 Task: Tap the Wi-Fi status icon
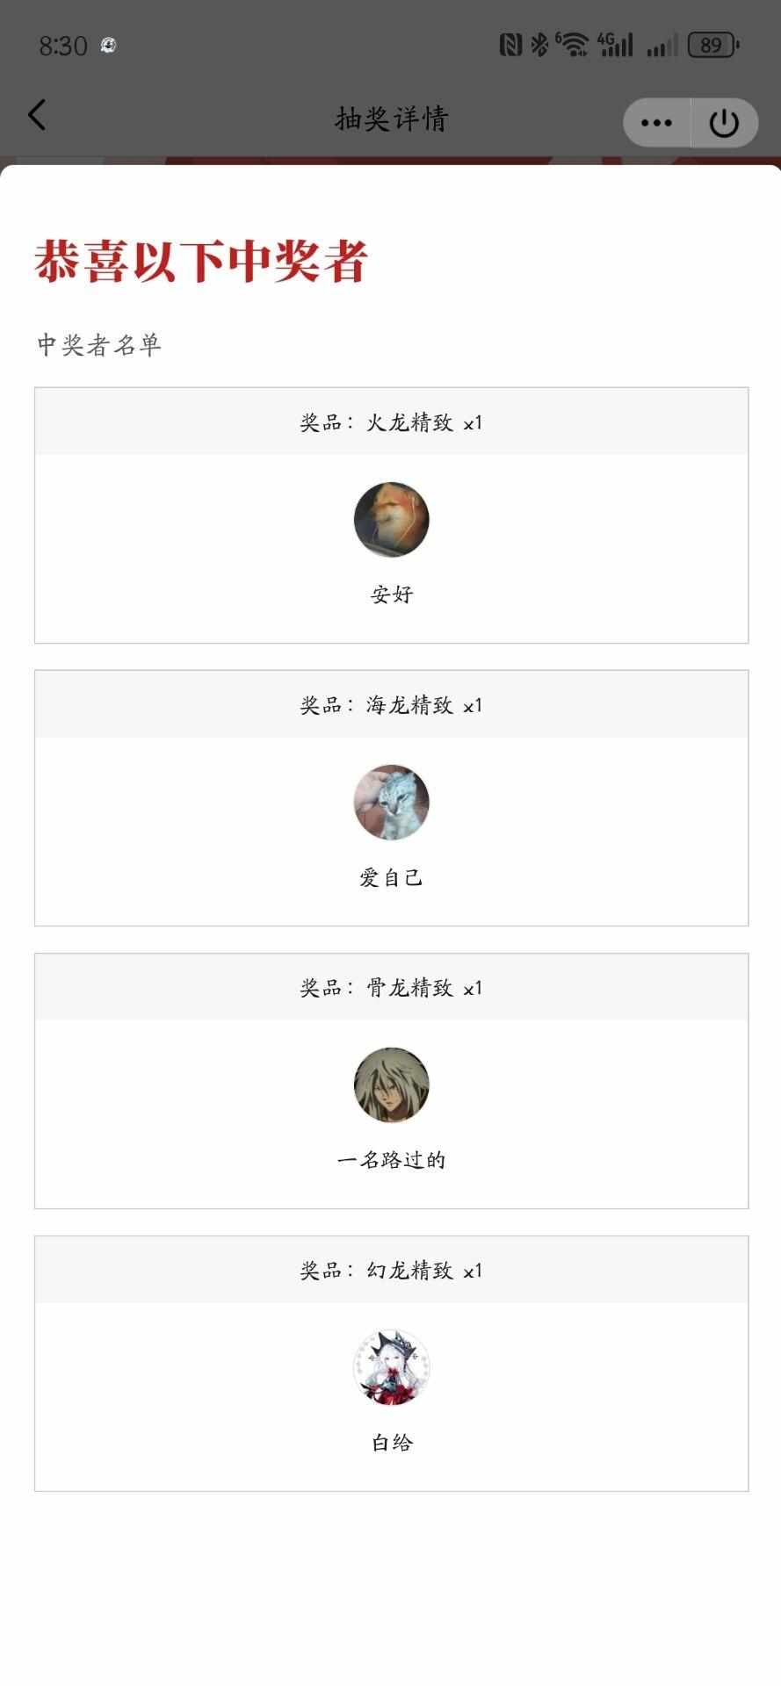[x=573, y=44]
